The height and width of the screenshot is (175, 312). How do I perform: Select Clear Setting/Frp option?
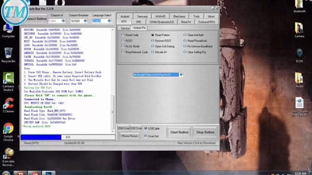click(185, 52)
